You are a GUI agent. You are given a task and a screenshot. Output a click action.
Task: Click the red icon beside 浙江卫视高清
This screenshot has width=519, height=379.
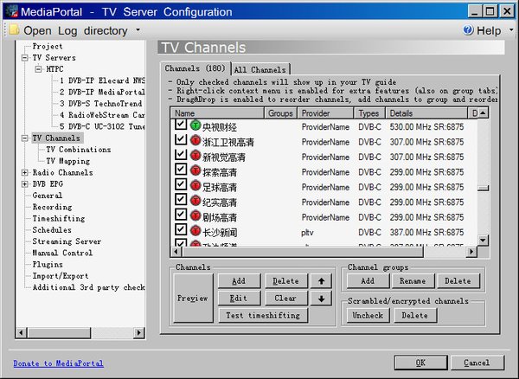coord(195,140)
